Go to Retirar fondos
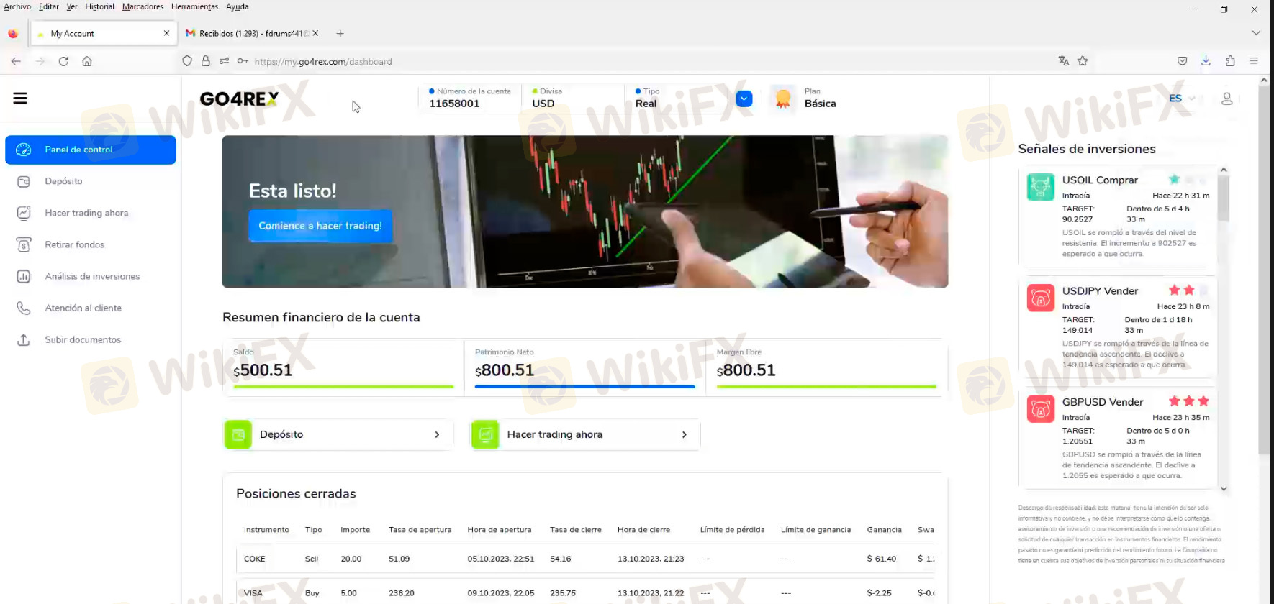This screenshot has width=1274, height=604. [x=74, y=244]
